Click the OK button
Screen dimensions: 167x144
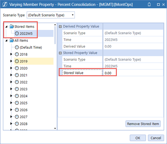point(138,138)
